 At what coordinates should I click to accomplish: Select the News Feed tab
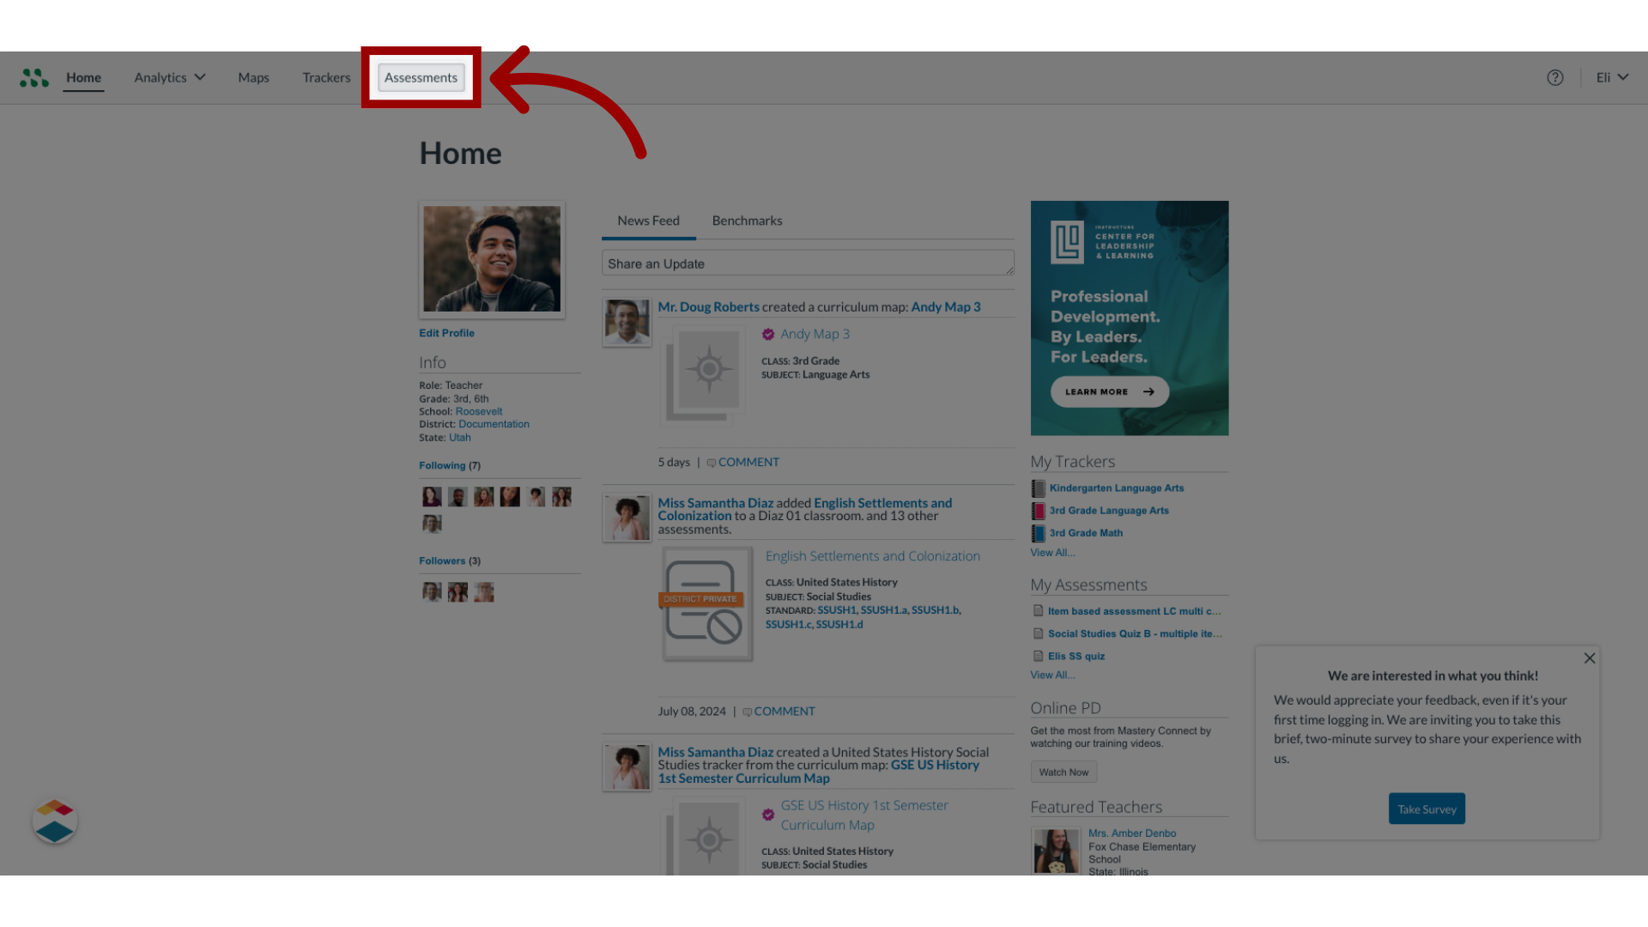coord(647,220)
